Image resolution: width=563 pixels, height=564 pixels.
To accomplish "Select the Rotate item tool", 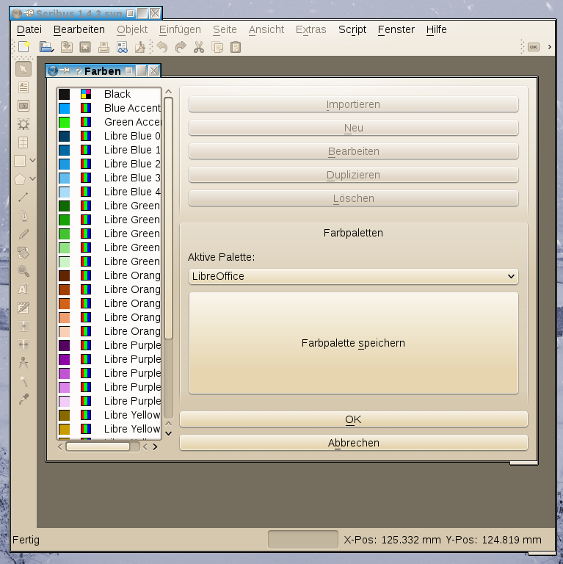I will pos(23,253).
